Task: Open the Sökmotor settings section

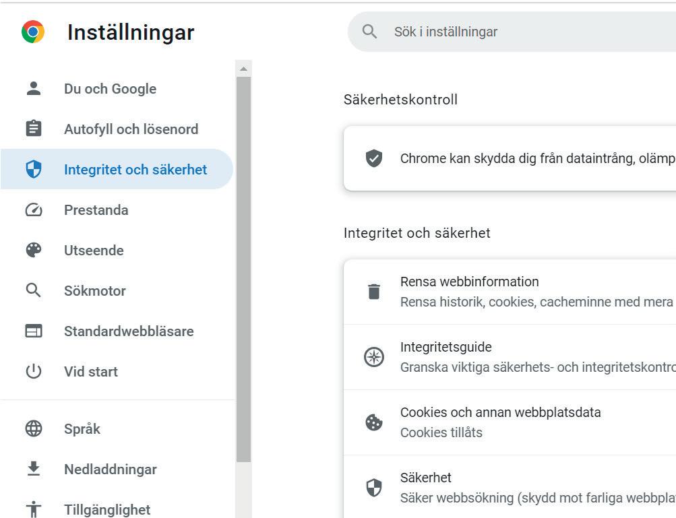Action: [x=95, y=291]
